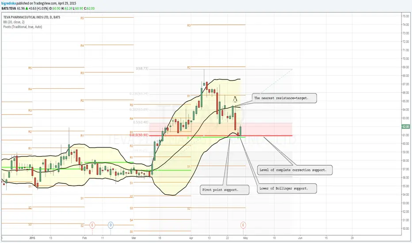Click the May label on the time axis
Image resolution: width=412 pixels, height=243 pixels.
point(245,238)
